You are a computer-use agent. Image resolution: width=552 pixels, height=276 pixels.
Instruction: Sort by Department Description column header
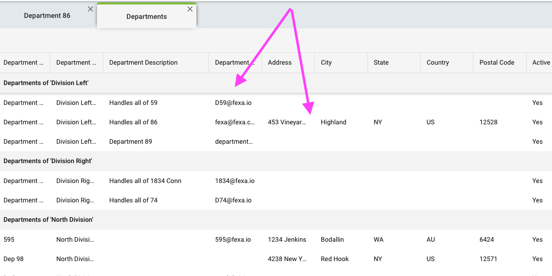(x=143, y=63)
